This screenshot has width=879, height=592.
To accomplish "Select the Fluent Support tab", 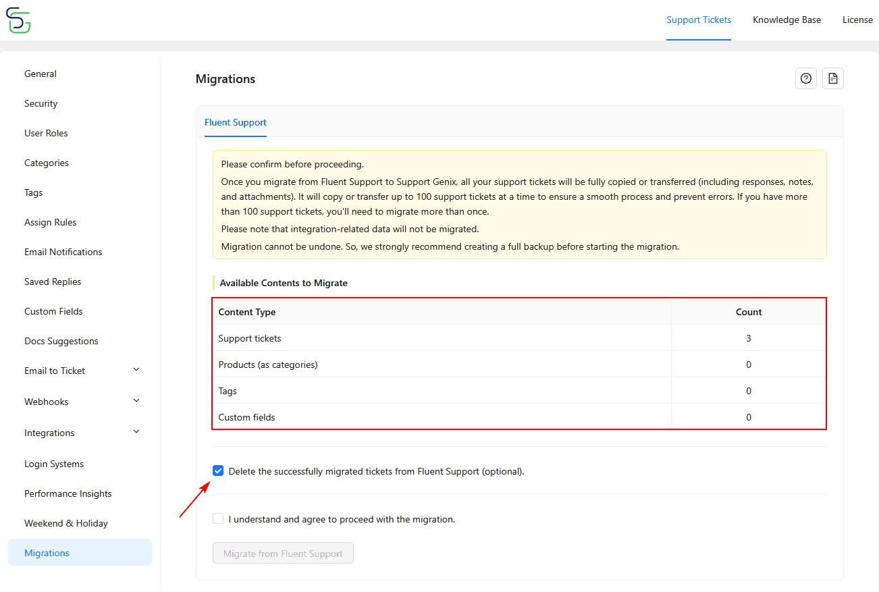I will point(236,123).
